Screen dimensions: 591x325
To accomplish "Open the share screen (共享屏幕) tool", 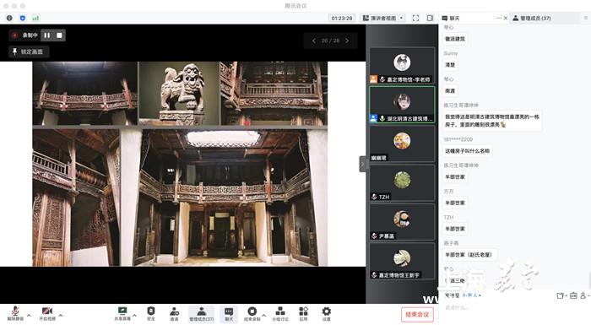I will [x=122, y=313].
